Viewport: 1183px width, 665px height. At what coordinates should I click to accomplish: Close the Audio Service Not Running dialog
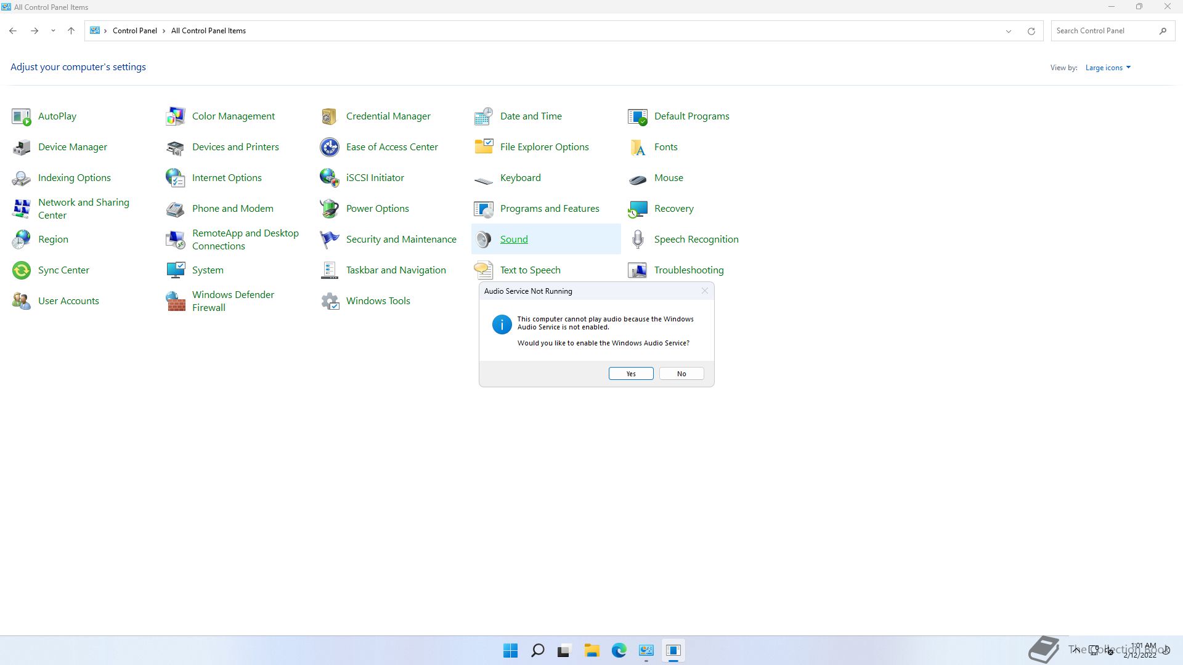point(705,291)
